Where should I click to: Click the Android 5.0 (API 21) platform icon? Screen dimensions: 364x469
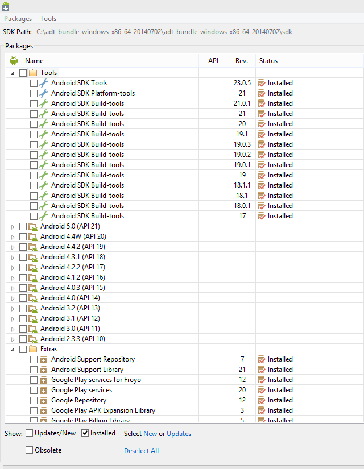(33, 226)
